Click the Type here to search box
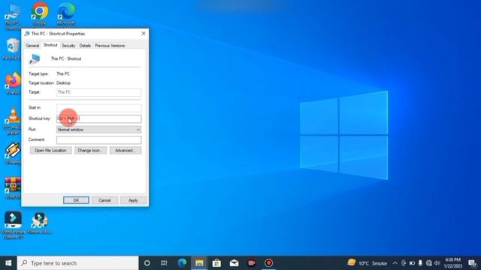The height and width of the screenshot is (270, 481). point(78,263)
